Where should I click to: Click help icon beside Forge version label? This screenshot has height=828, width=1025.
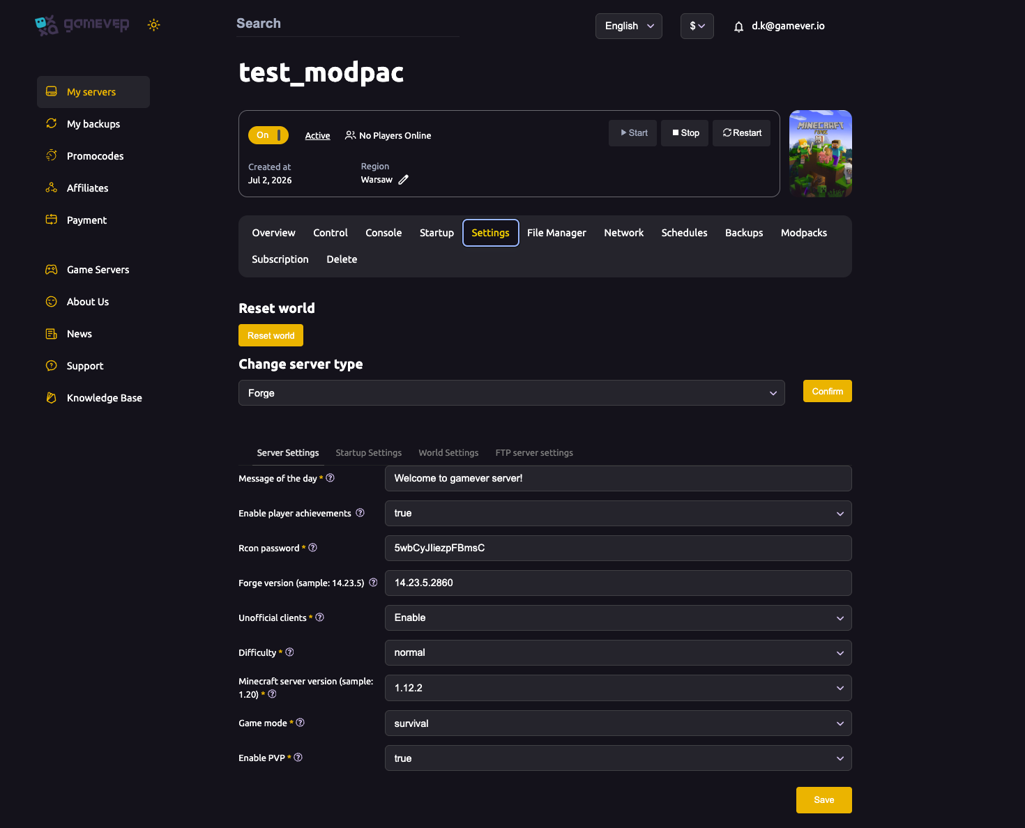[x=373, y=583]
